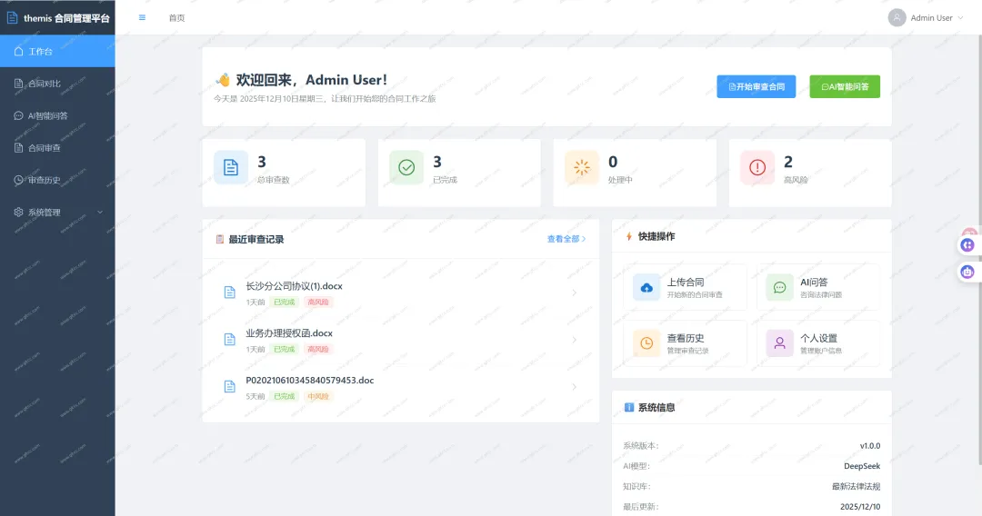
Task: Click the 最新法律法规 knowledge base value
Action: coord(856,487)
